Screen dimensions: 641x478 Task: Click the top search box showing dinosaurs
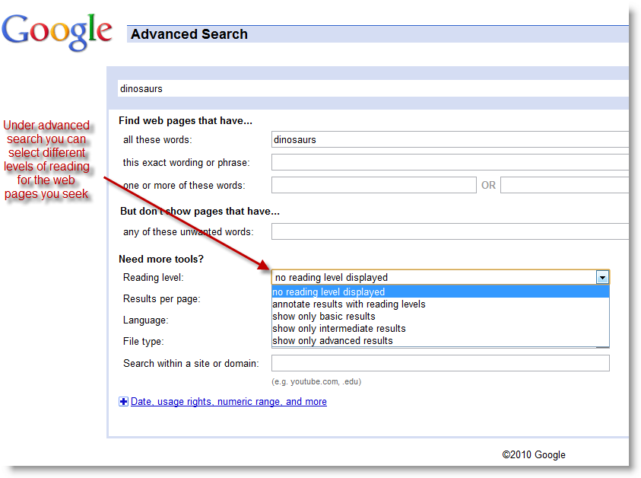[x=304, y=88]
